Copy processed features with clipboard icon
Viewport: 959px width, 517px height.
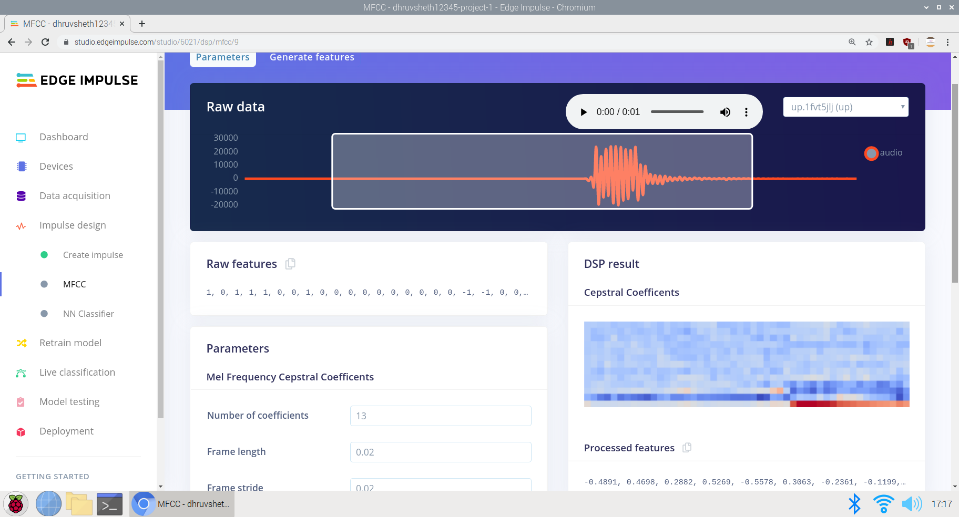(687, 448)
